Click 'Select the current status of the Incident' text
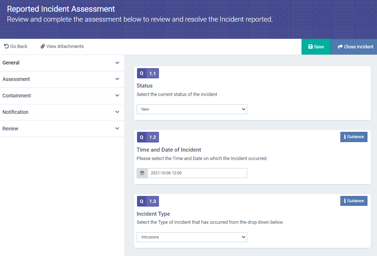The width and height of the screenshot is (377, 256). (x=177, y=94)
